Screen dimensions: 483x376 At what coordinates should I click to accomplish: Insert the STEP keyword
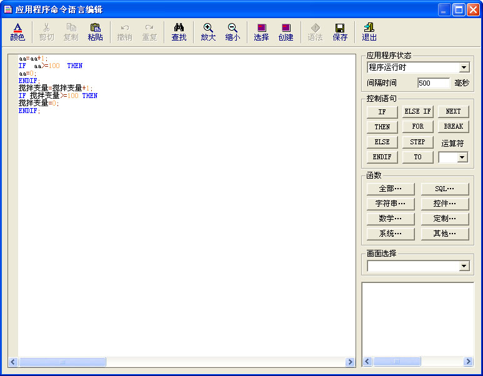pos(417,142)
